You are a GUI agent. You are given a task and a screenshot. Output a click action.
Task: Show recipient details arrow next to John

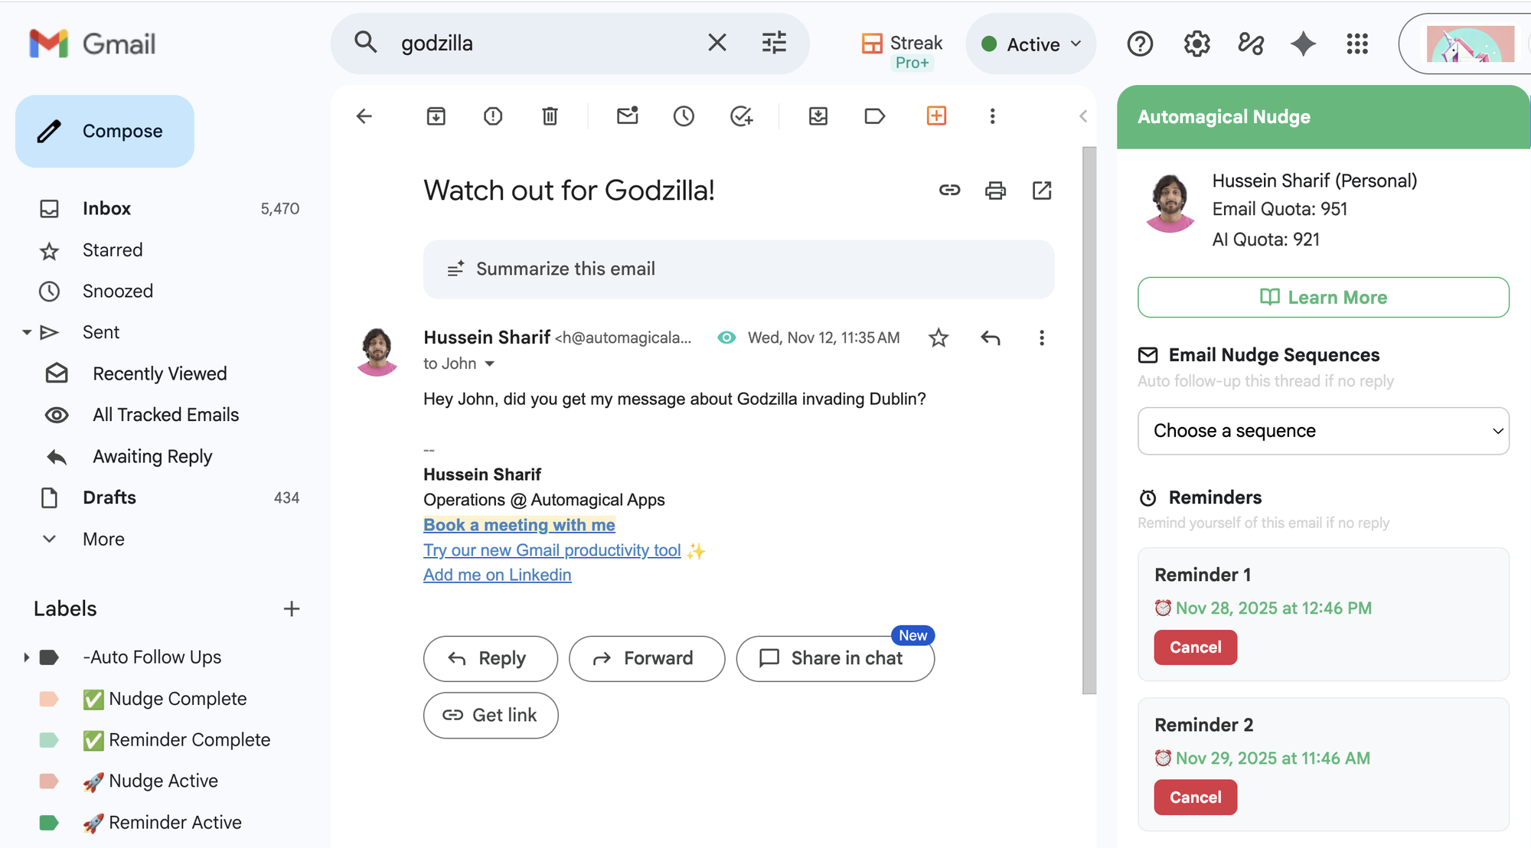pyautogui.click(x=490, y=364)
